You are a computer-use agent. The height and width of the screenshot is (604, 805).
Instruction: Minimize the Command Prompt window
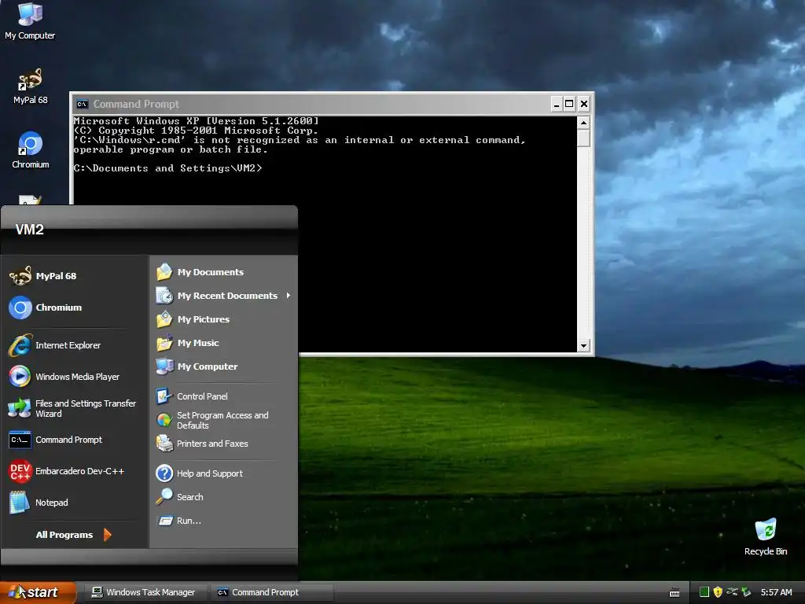point(556,105)
